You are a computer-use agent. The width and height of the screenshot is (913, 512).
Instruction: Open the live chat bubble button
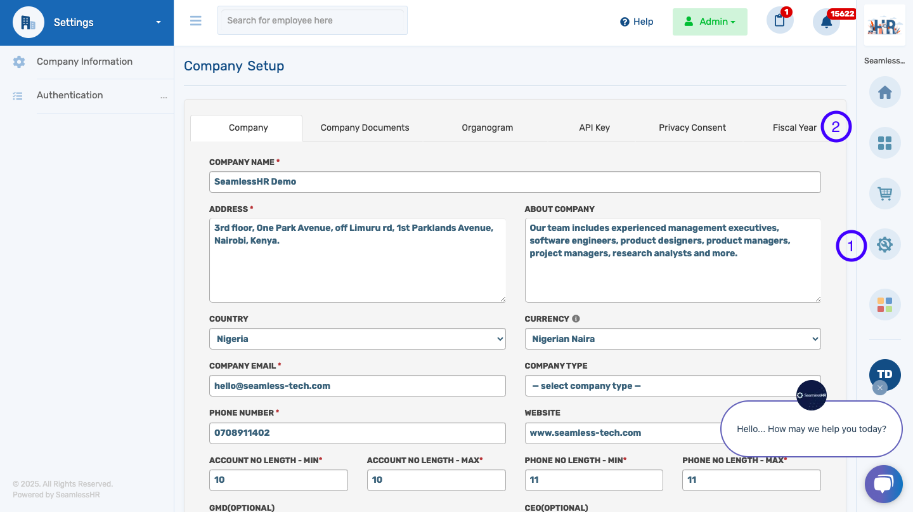click(x=883, y=484)
